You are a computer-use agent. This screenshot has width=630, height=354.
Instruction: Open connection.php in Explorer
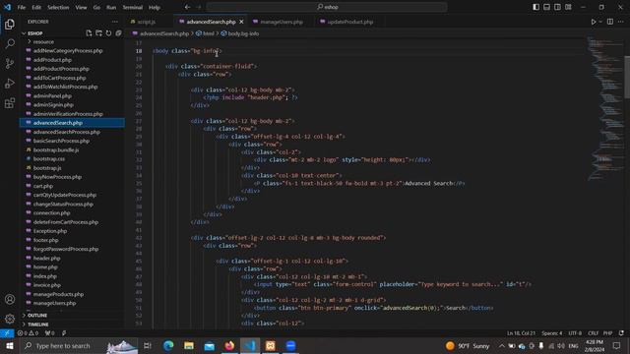click(51, 213)
